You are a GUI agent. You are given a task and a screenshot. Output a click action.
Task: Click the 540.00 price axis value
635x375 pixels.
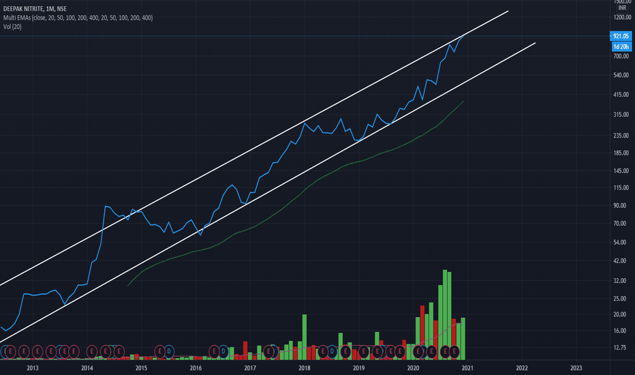[x=621, y=75]
